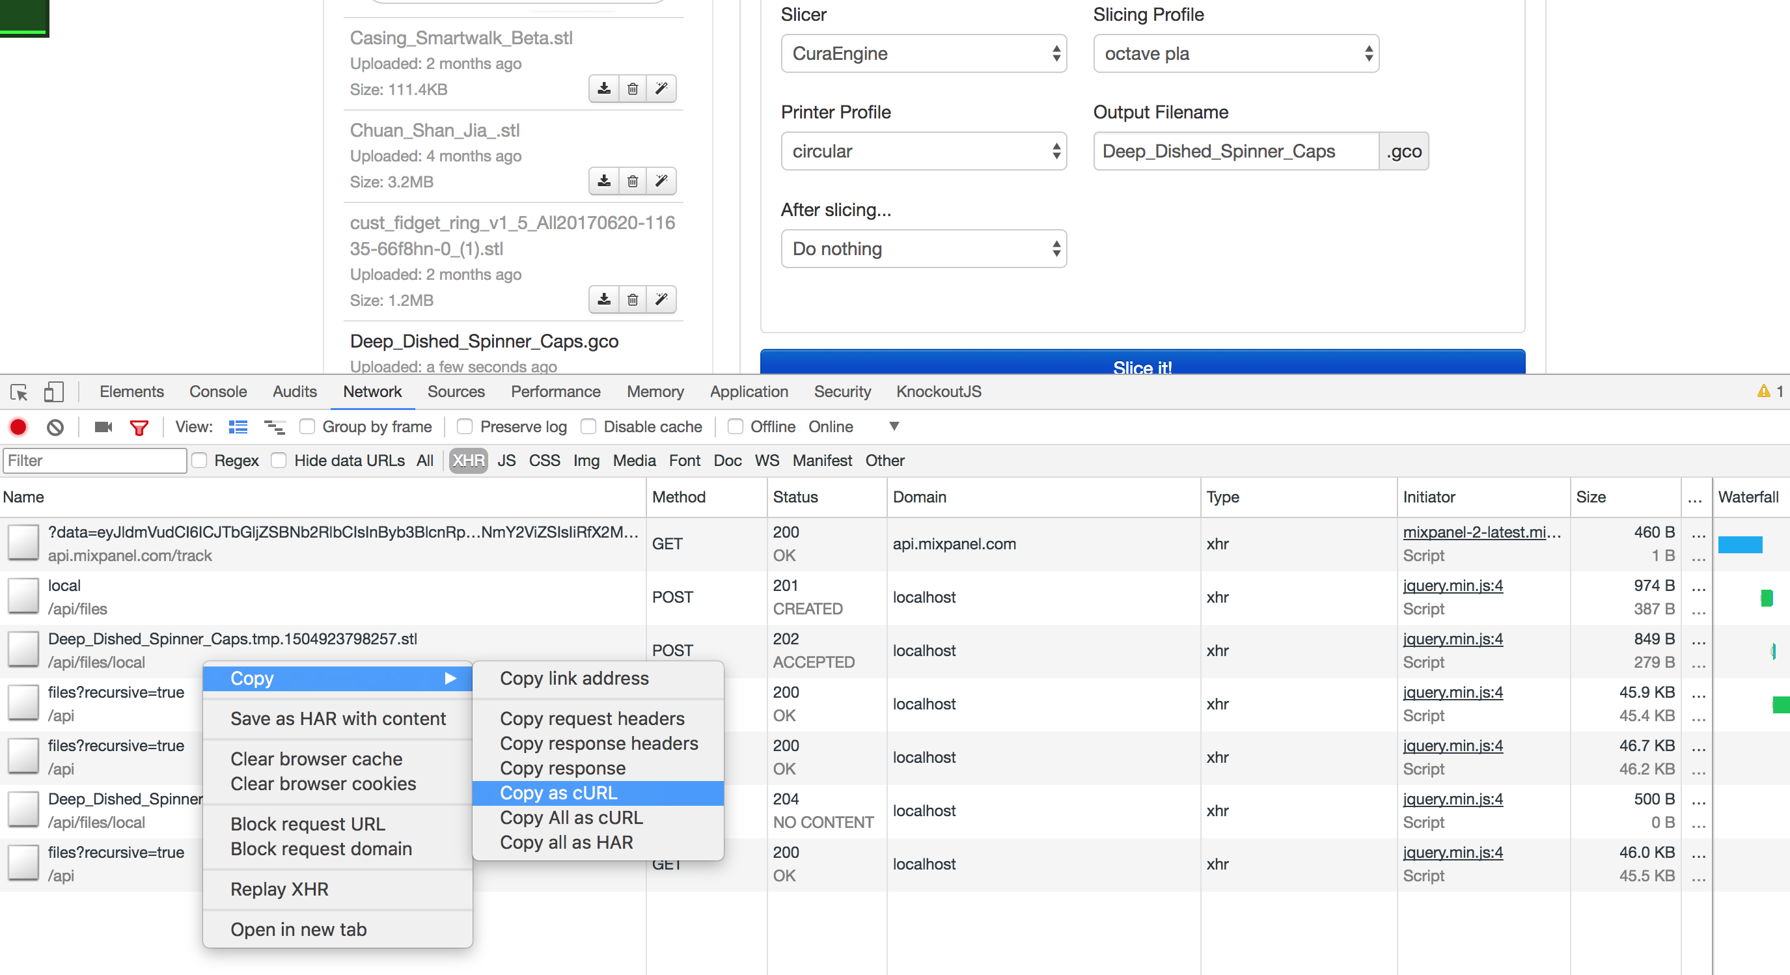Enable Hide data URLs filtering
Screen dimensions: 1790x975
279,460
